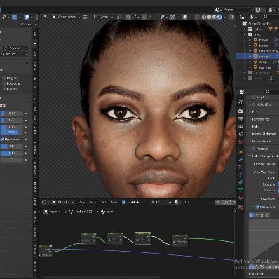Select rendered viewport shading mode
The height and width of the screenshot is (279, 279).
click(219, 17)
